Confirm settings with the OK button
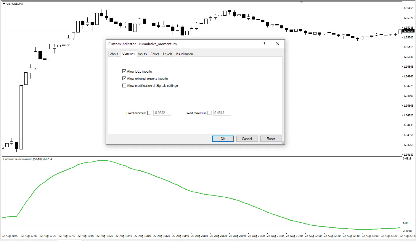The width and height of the screenshot is (416, 241). click(223, 139)
